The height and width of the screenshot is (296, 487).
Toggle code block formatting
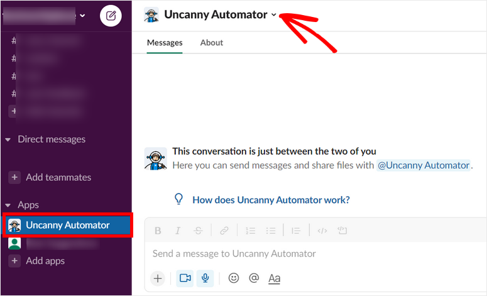point(342,231)
